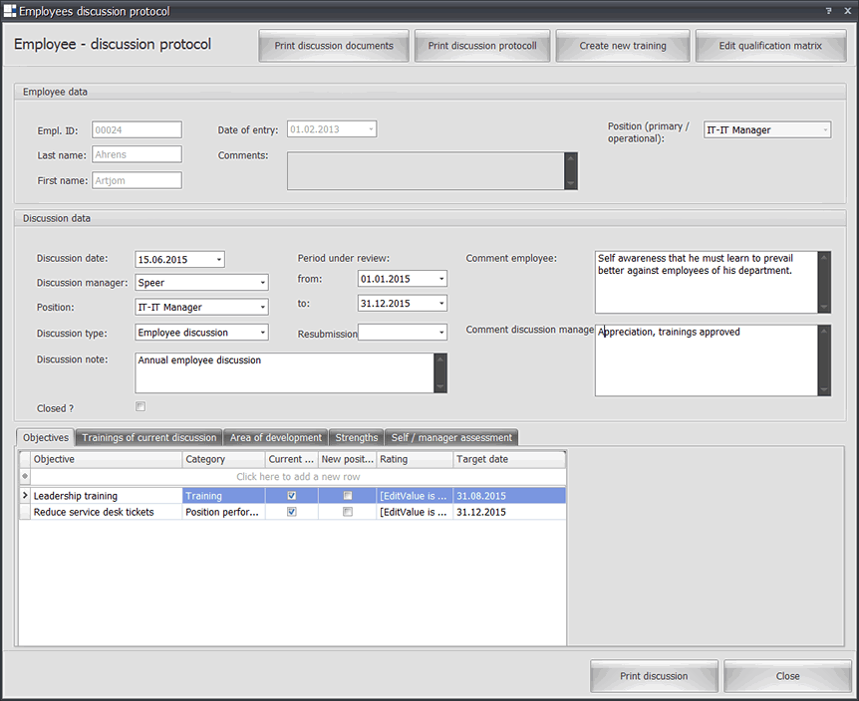This screenshot has height=701, width=859.
Task: Click the Discussion note text area
Action: (284, 373)
